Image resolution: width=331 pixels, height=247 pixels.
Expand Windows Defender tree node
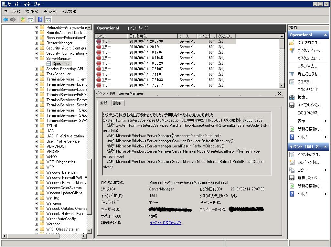coord(36,172)
